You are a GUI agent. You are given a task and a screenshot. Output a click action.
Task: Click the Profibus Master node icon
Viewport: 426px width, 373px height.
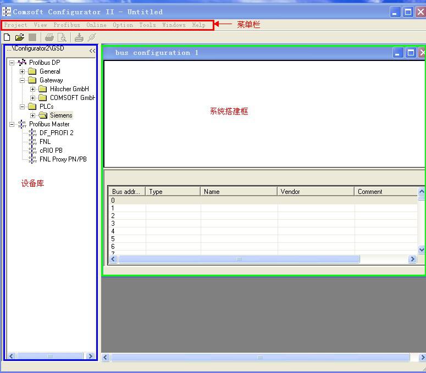22,124
